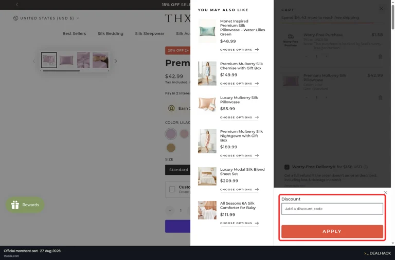Show next product thumbnails with right chevron
The image size is (395, 260).
[116, 61]
